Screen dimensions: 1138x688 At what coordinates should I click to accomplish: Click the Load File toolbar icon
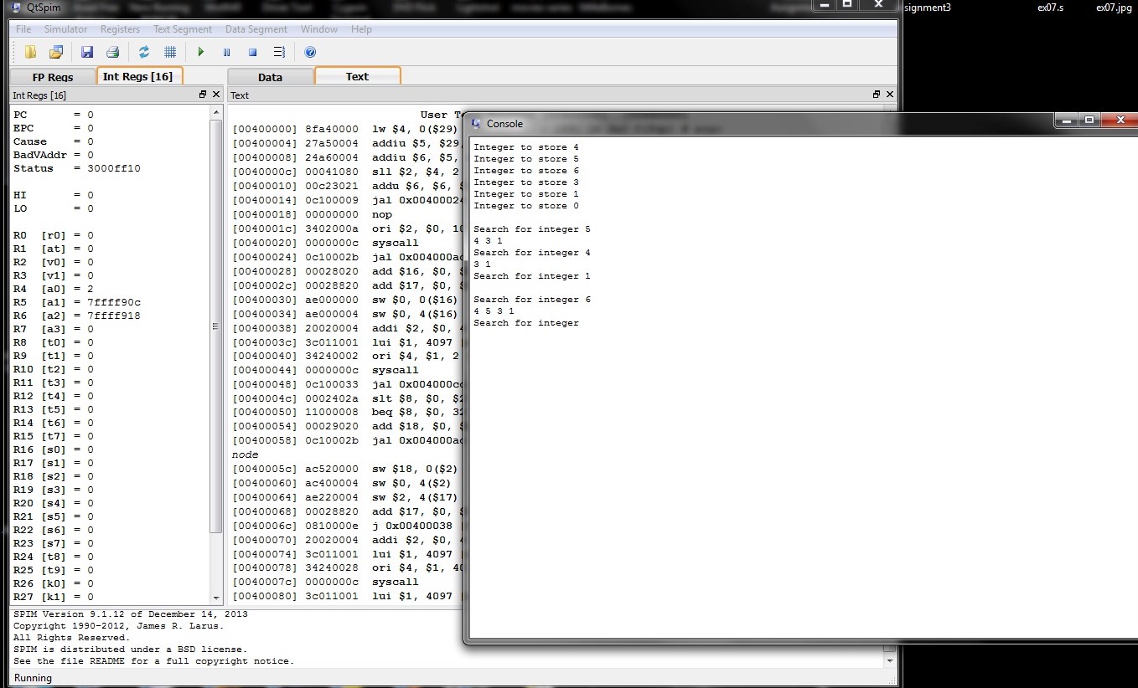click(30, 52)
